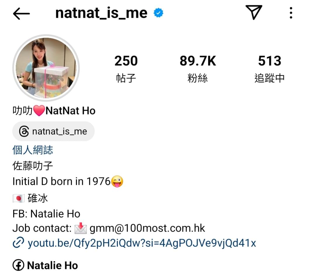Open the 89.7K followers list
Image resolution: width=315 pixels, height=273 pixels.
198,69
